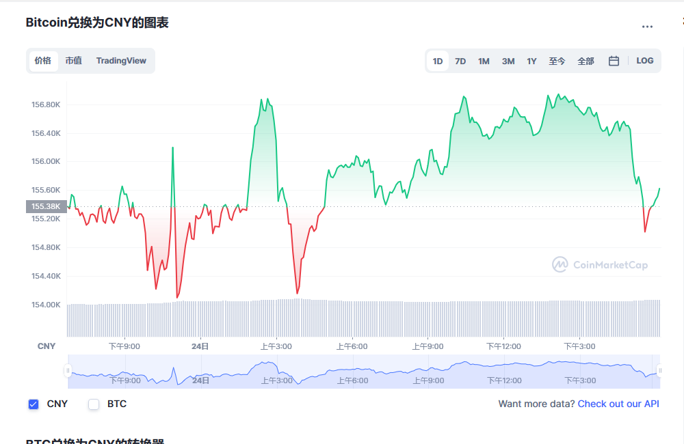Select the 至今 time range

coord(557,61)
